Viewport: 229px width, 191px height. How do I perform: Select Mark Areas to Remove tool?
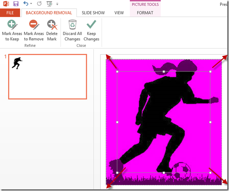pyautogui.click(x=34, y=31)
